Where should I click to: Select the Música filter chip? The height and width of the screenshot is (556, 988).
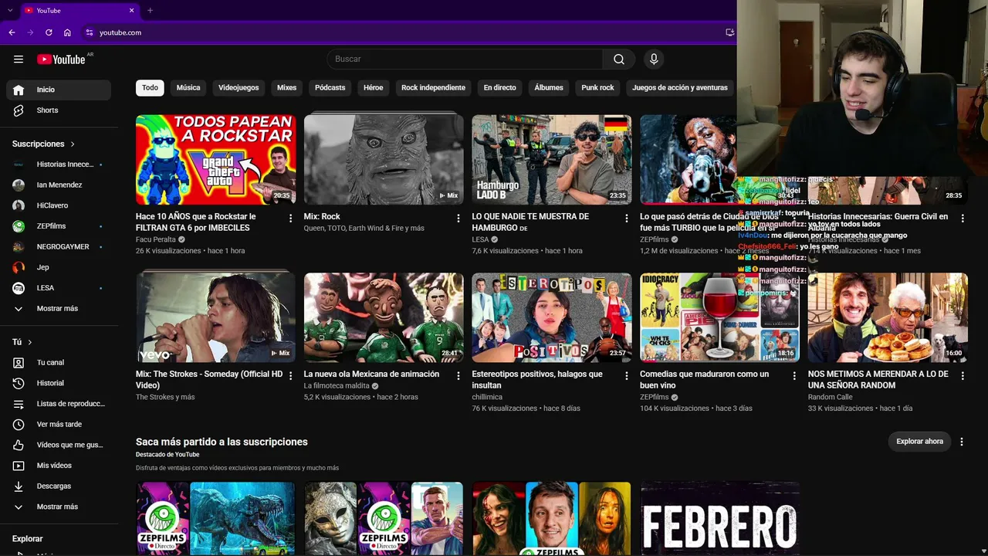(188, 88)
